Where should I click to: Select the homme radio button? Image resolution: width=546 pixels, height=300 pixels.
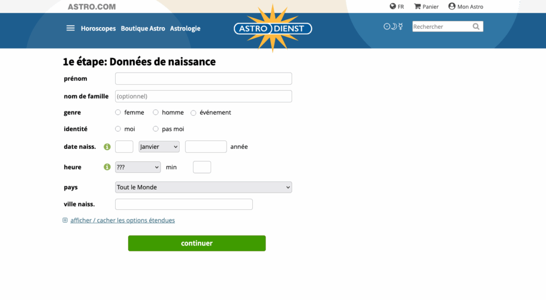[156, 112]
